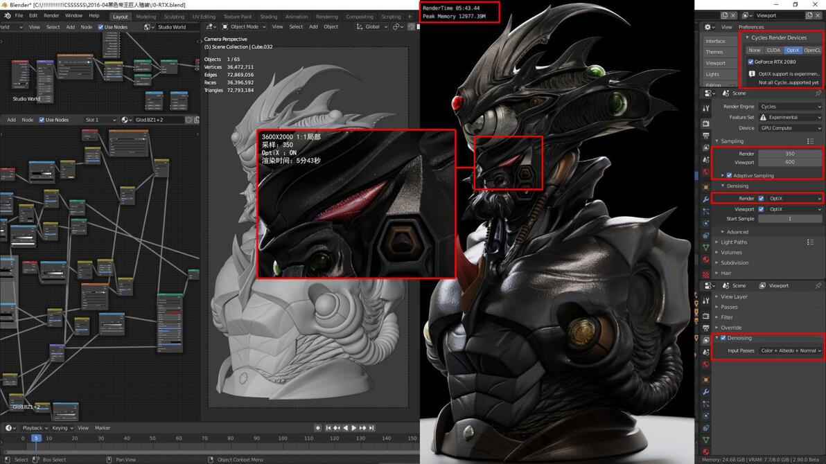Image resolution: width=826 pixels, height=464 pixels.
Task: Switch to the Sculpting workspace tab
Action: 174,17
